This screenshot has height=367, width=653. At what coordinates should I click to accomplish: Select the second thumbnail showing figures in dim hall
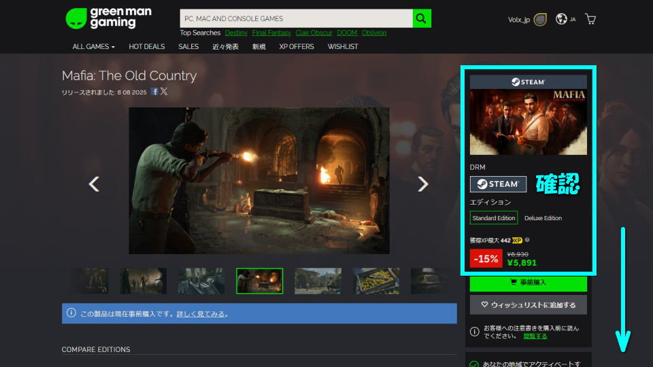(144, 281)
